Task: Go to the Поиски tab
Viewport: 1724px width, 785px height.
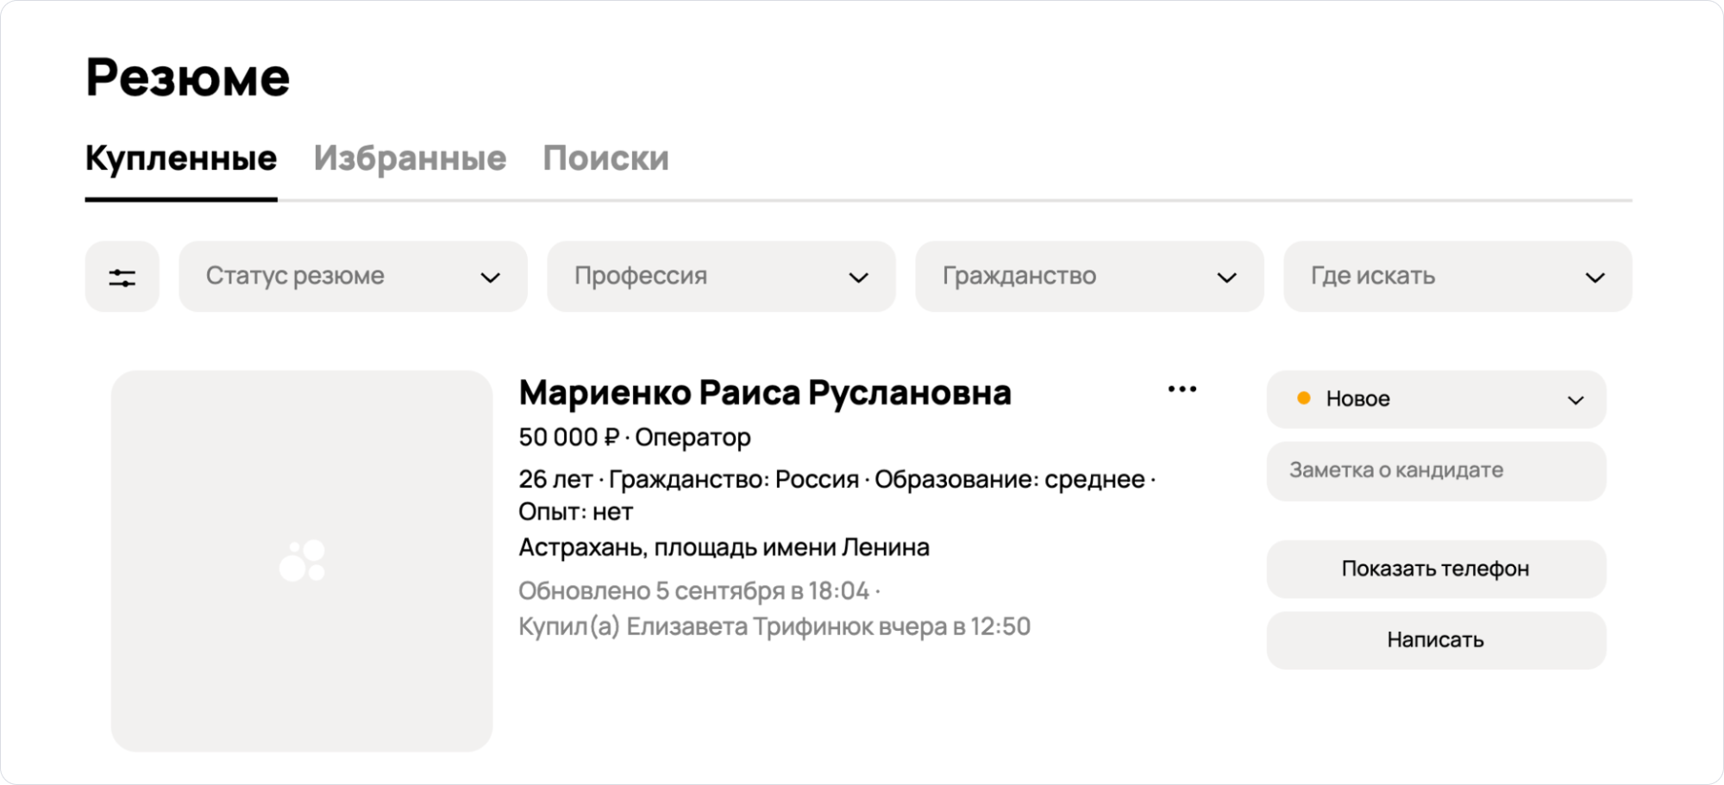Action: pos(605,159)
